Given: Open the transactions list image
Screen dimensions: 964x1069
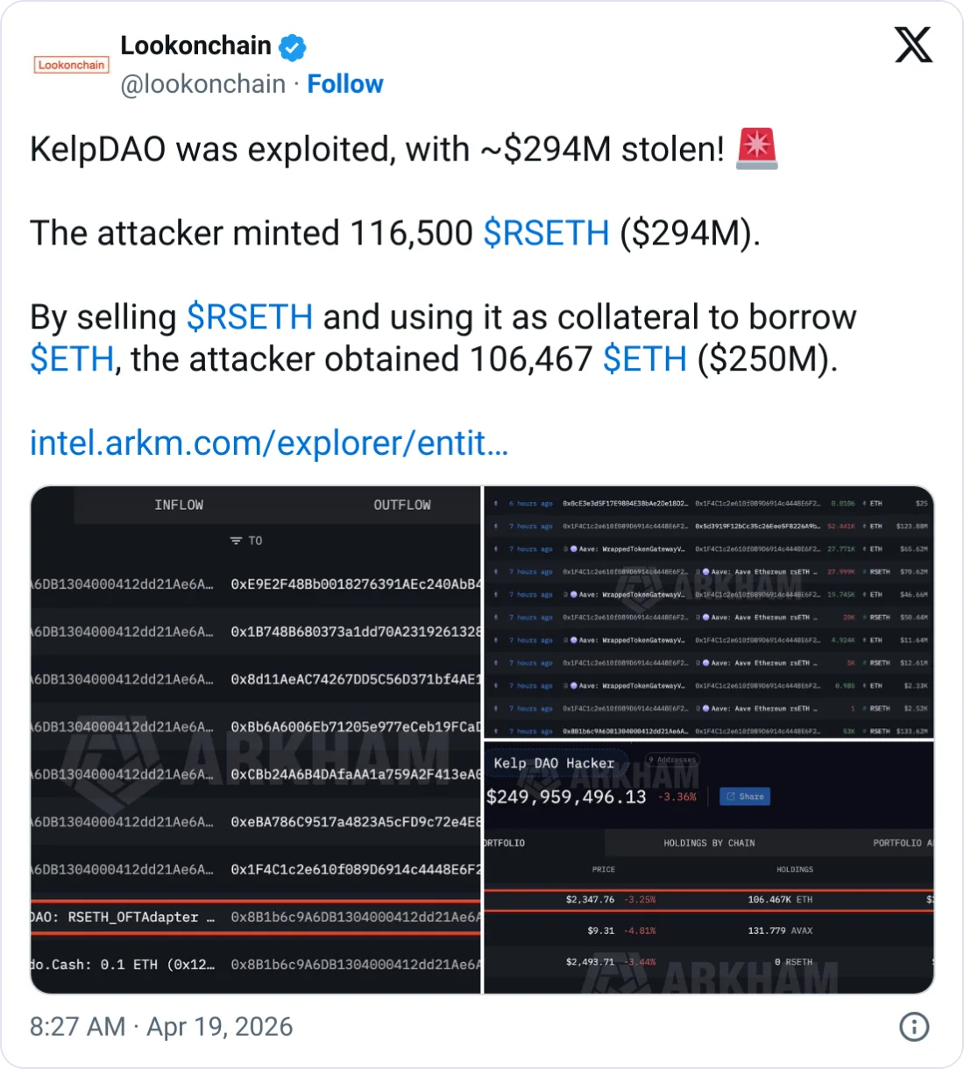Looking at the screenshot, I should [708, 613].
